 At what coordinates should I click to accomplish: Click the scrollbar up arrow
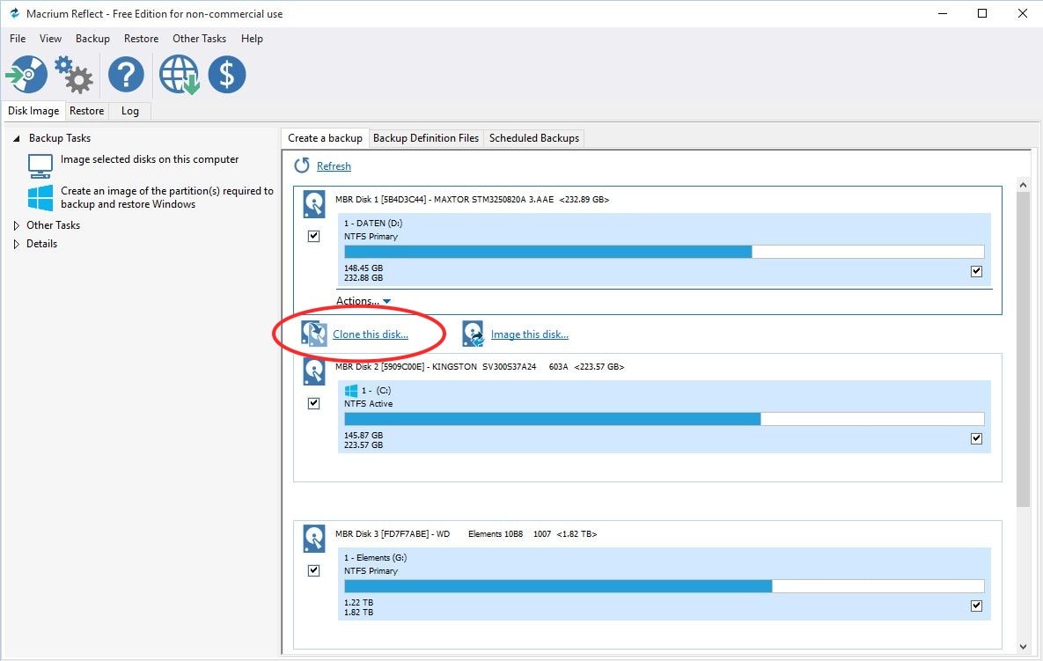(x=1023, y=185)
